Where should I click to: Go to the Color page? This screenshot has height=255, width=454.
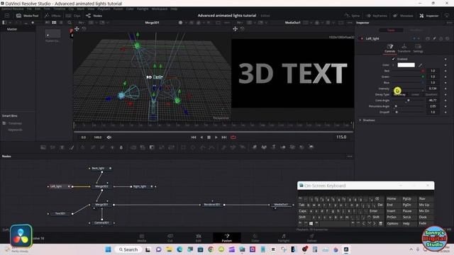tap(255, 238)
